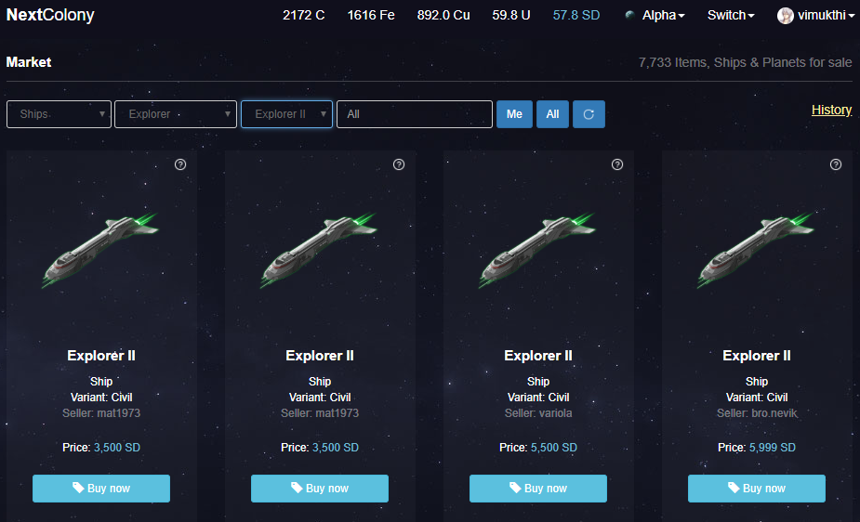The width and height of the screenshot is (860, 522).
Task: Open the Explorer type dropdown
Action: tap(176, 114)
